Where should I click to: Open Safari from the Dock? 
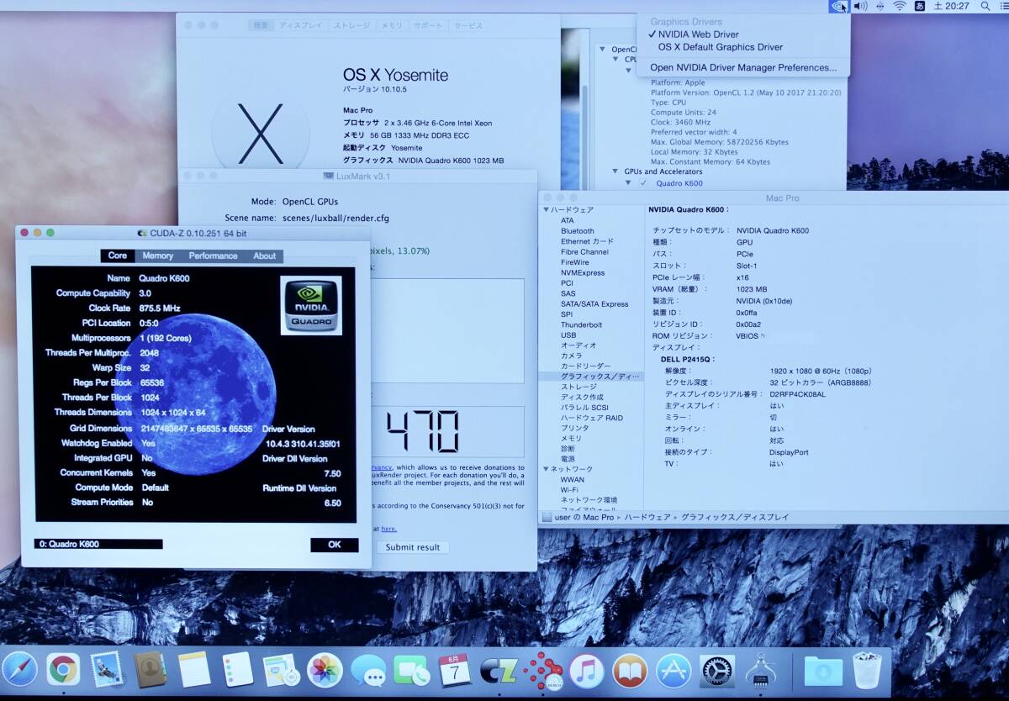pyautogui.click(x=19, y=670)
